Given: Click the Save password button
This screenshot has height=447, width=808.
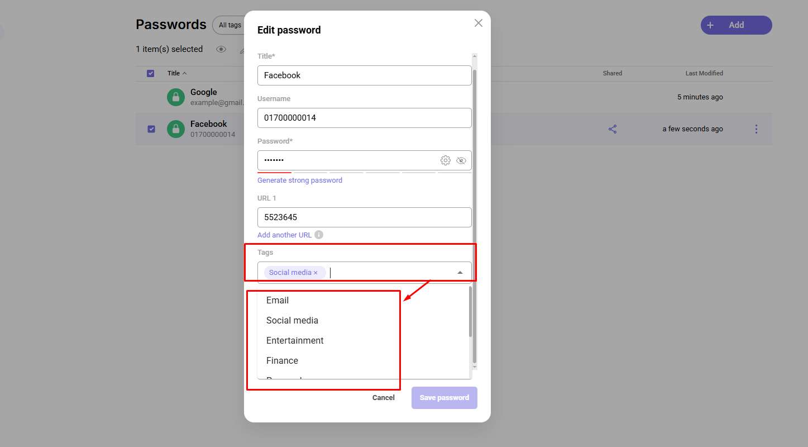Looking at the screenshot, I should 444,397.
